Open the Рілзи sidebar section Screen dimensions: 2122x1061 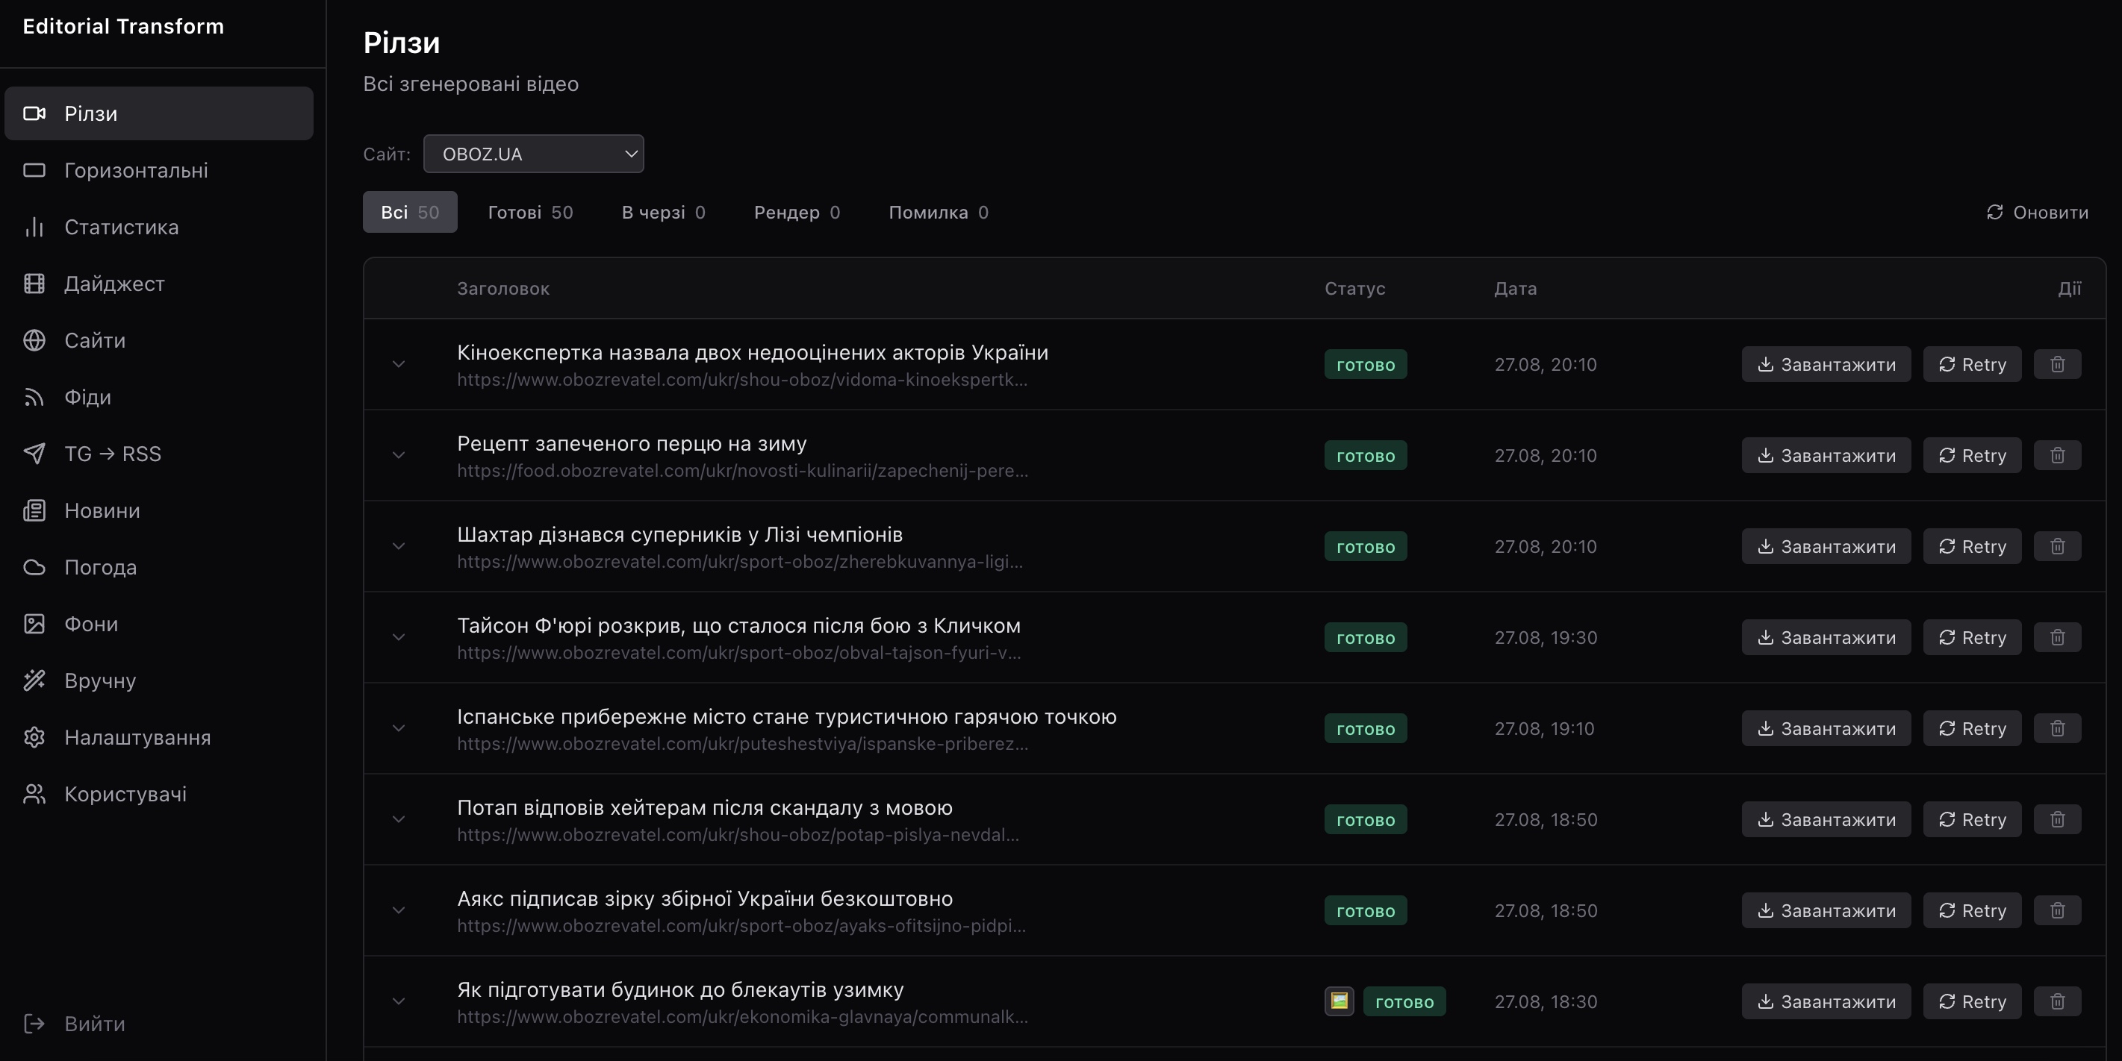(158, 113)
